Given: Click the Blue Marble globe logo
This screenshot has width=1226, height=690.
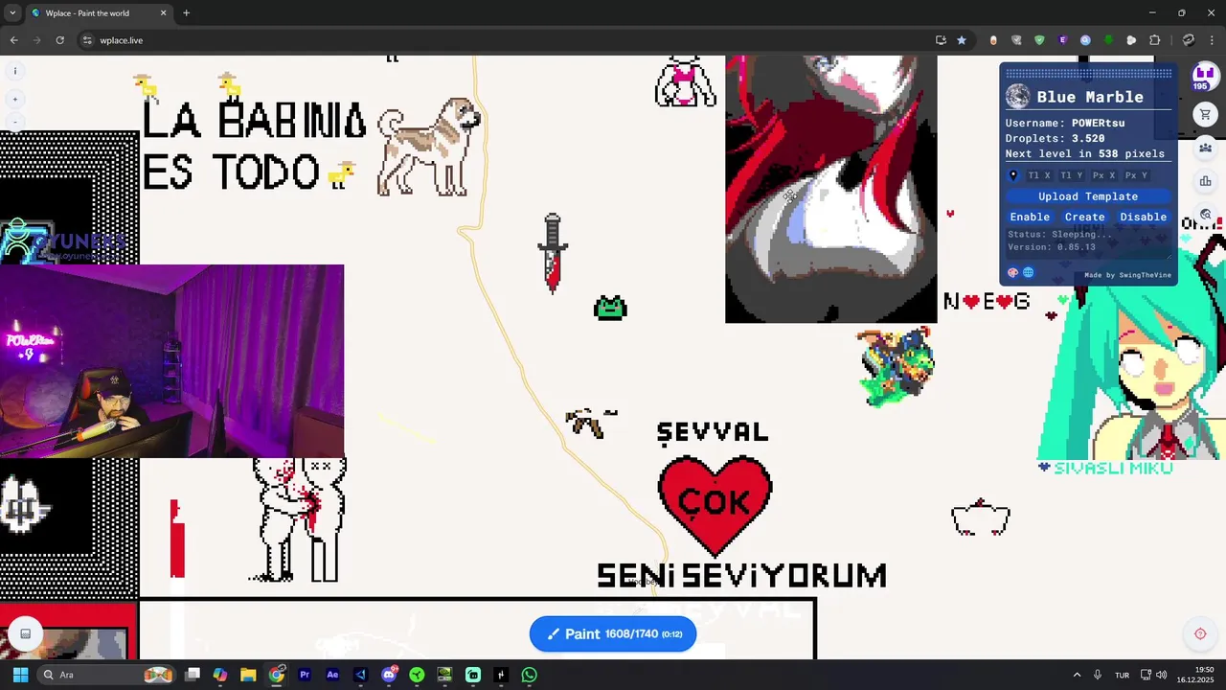Looking at the screenshot, I should 1017,97.
